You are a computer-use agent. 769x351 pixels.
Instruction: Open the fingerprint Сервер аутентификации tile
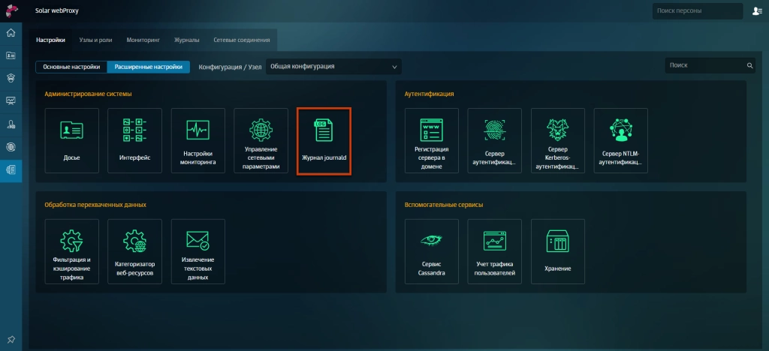pyautogui.click(x=494, y=140)
